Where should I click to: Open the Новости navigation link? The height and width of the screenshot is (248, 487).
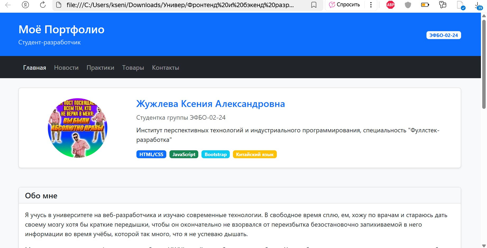point(66,68)
